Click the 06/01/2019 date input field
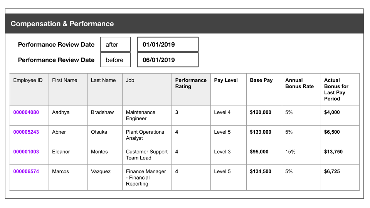This screenshot has width=370, height=208. pyautogui.click(x=168, y=60)
